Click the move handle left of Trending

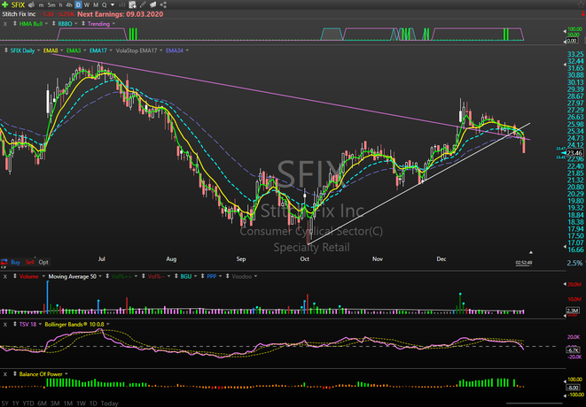click(83, 24)
